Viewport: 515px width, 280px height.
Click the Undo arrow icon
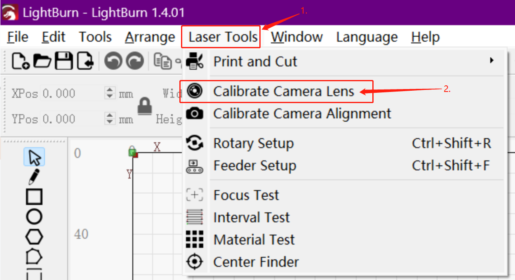(113, 61)
